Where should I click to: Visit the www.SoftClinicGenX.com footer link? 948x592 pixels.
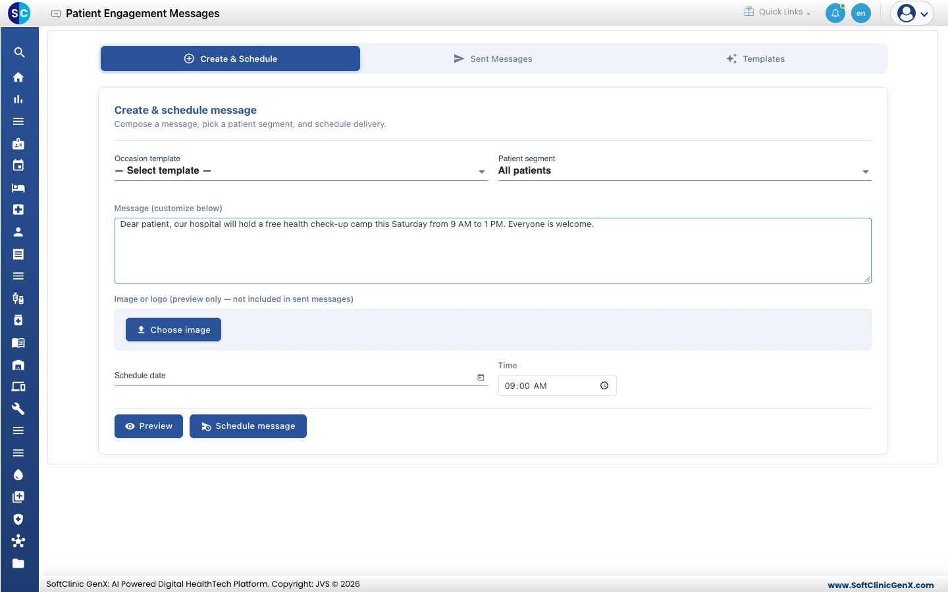tap(881, 585)
